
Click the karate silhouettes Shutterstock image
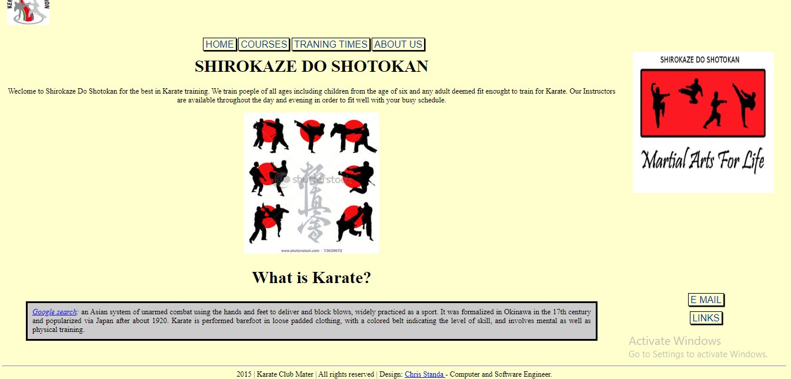coord(311,183)
